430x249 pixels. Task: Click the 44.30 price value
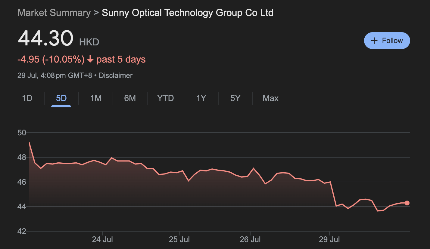coord(45,38)
